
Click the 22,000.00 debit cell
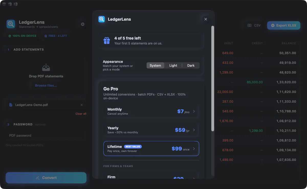coord(225,92)
